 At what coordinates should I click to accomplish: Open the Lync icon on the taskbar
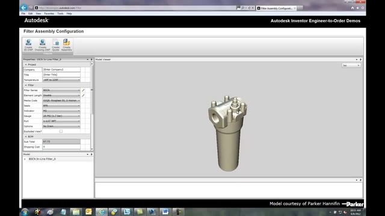(127, 212)
